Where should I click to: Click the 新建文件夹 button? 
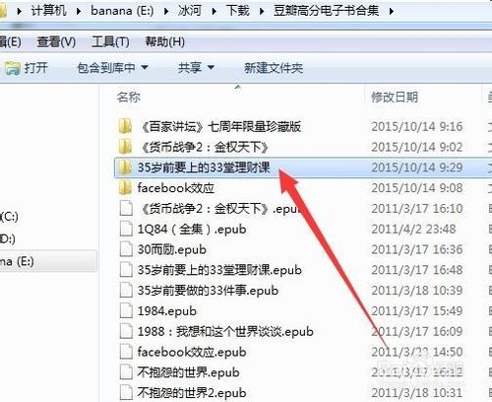click(274, 68)
